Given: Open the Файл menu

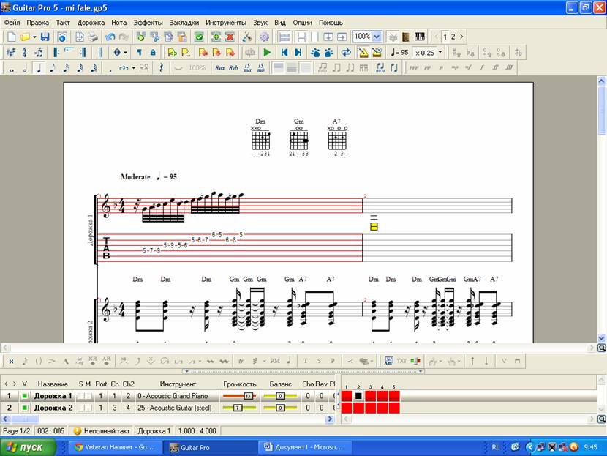Looking at the screenshot, I should point(12,23).
